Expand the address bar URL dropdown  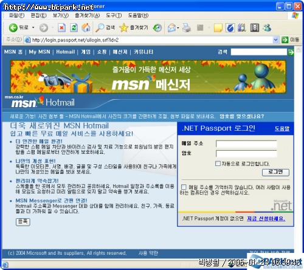coord(275,40)
